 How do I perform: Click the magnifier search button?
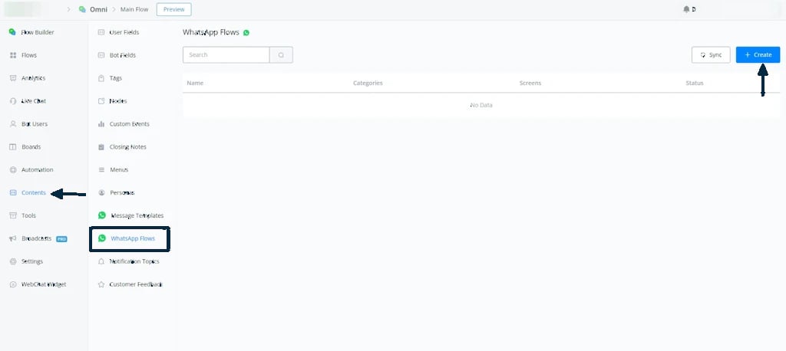click(281, 55)
